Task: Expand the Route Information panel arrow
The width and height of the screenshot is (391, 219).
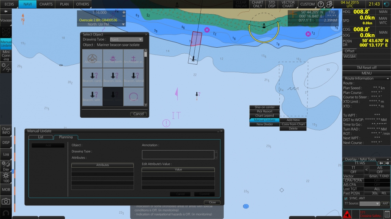Action: [x=388, y=79]
